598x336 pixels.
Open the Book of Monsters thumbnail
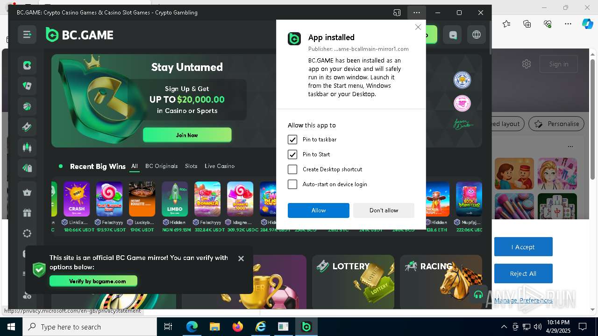(469, 199)
